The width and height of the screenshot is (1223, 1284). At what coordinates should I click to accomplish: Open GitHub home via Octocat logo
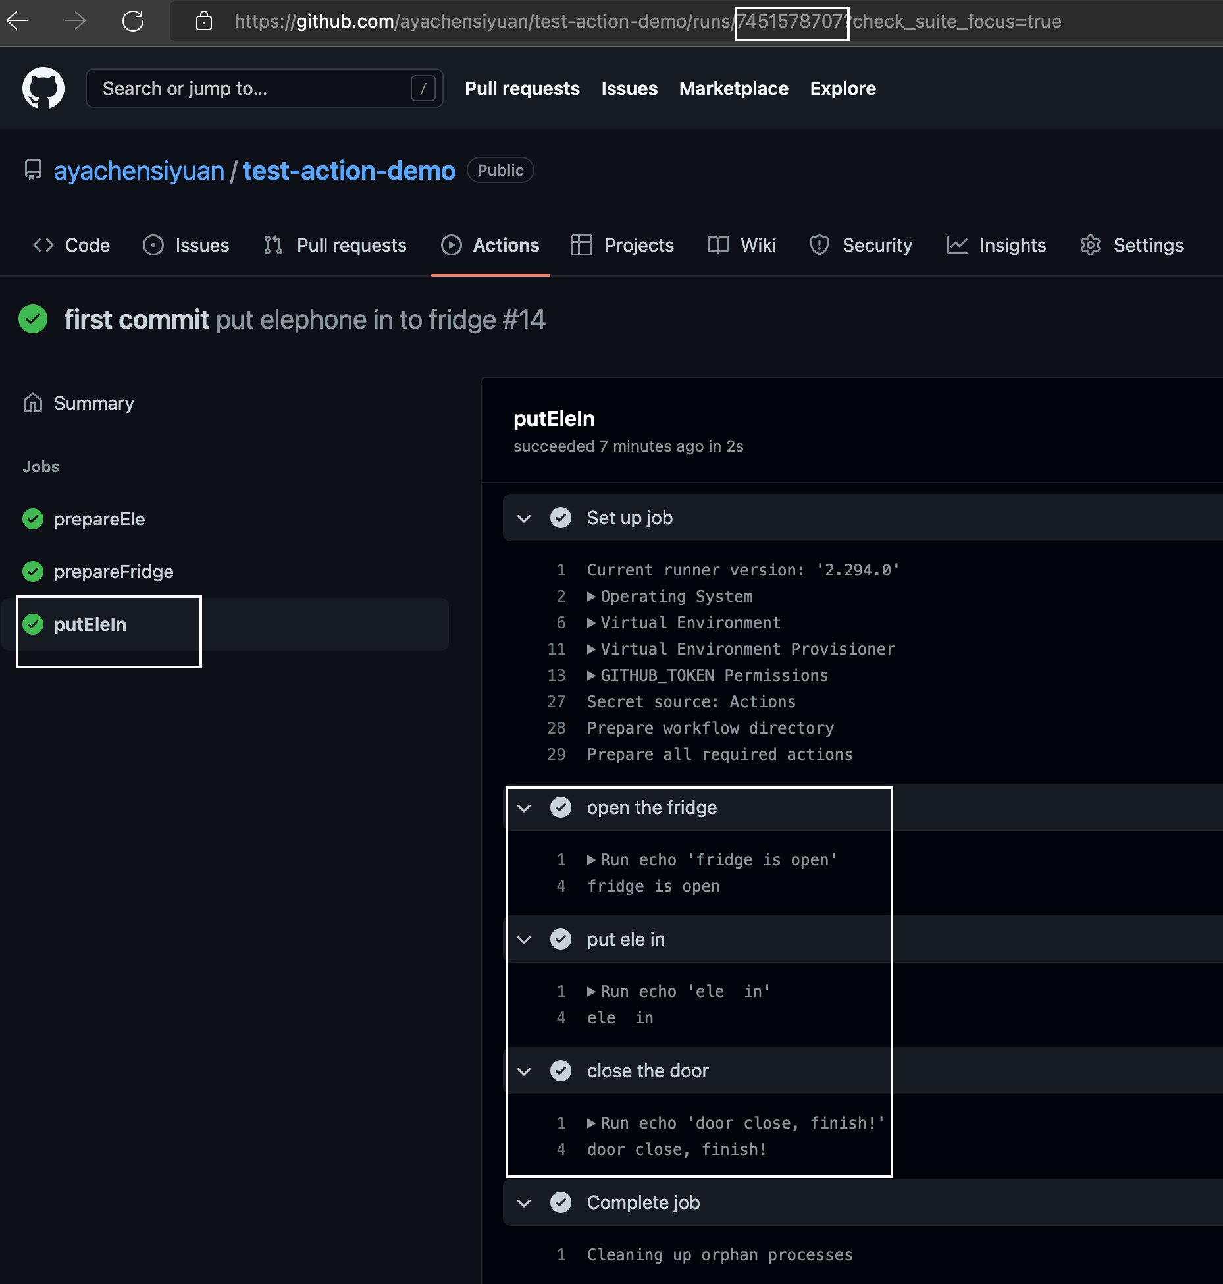pos(43,88)
